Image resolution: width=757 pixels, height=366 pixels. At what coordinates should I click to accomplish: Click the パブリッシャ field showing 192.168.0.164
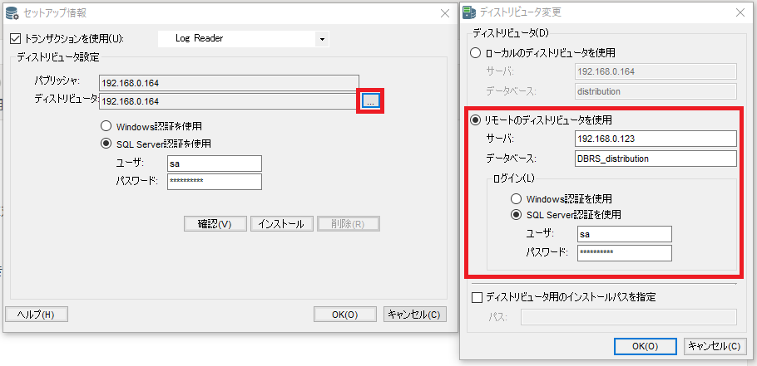click(229, 83)
